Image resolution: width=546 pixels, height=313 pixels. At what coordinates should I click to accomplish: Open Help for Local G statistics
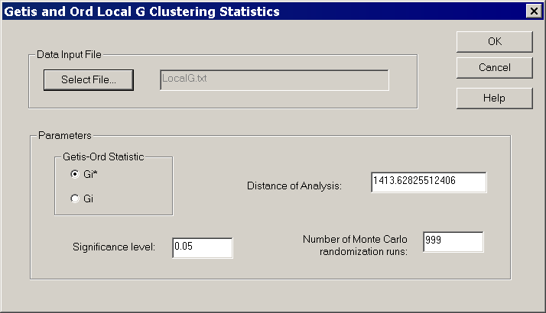point(495,98)
